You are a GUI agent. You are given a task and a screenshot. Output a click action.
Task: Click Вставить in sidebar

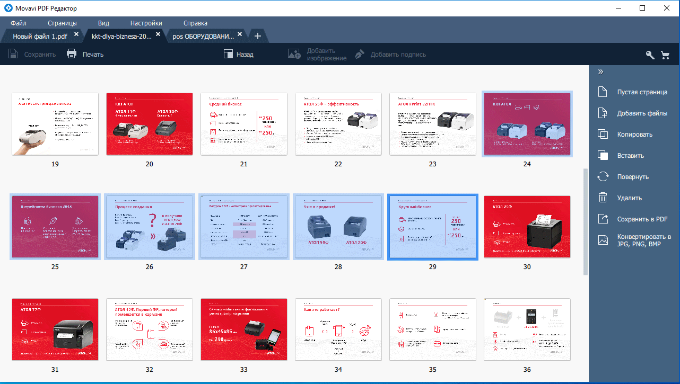[x=631, y=156]
